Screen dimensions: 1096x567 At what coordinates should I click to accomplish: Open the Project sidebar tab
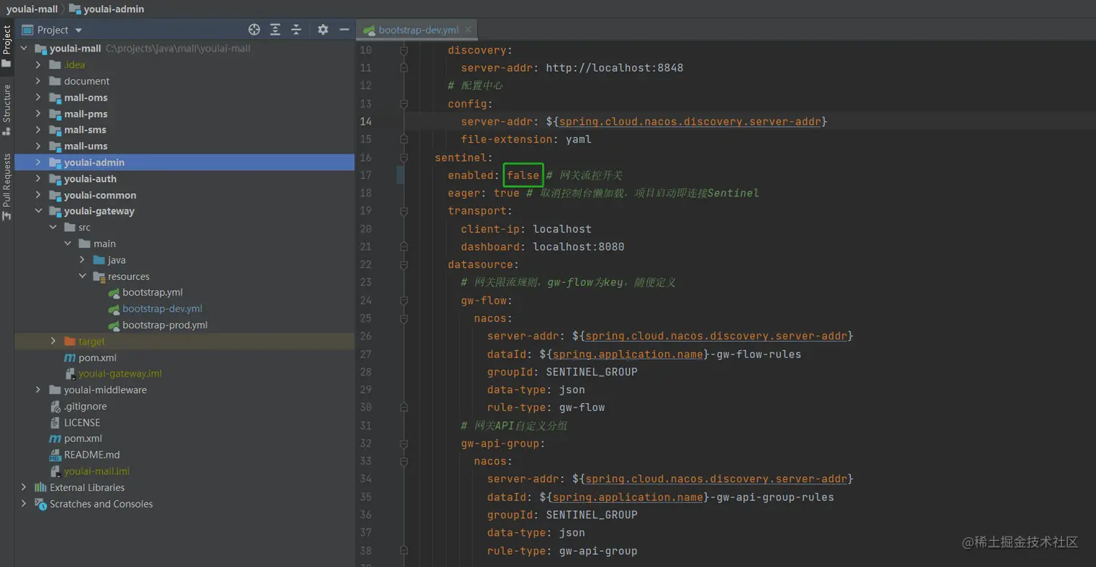point(7,46)
